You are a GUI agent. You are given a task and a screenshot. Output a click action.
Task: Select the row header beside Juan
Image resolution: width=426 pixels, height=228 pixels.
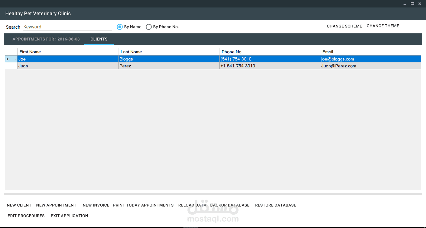pos(11,66)
